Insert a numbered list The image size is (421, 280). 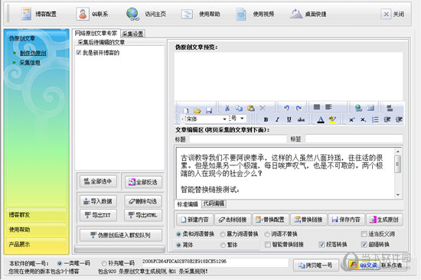375,119
